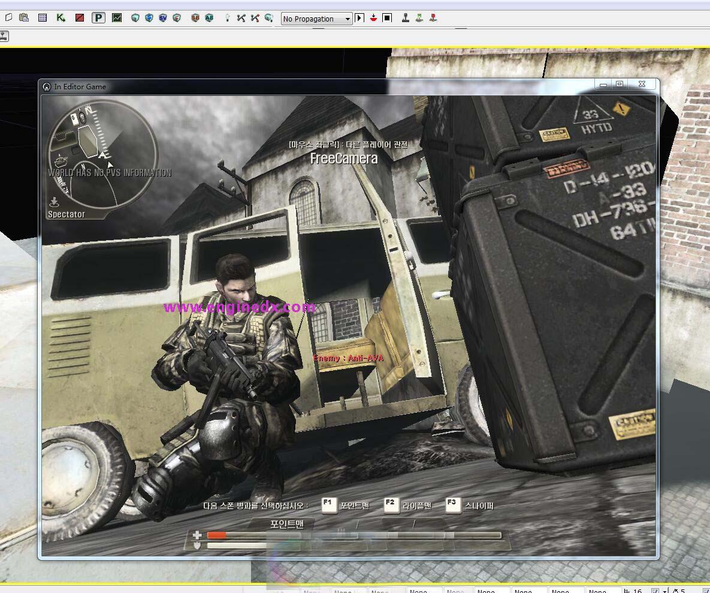710x593 pixels.
Task: Click the red square slash toolbar icon
Action: (x=80, y=17)
